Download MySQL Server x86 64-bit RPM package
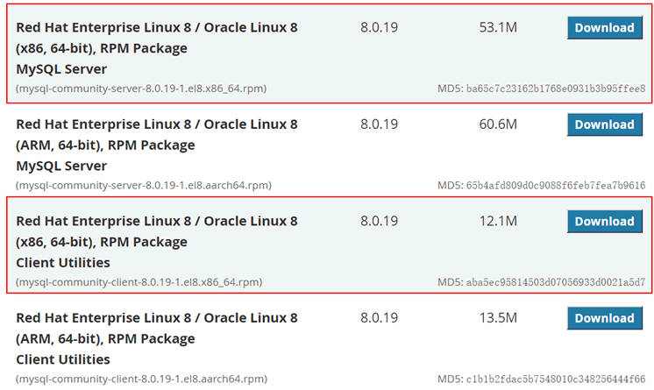Image resolution: width=654 pixels, height=390 pixels. tap(604, 28)
